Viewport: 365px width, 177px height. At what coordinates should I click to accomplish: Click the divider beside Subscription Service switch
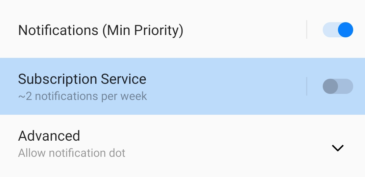coord(307,86)
